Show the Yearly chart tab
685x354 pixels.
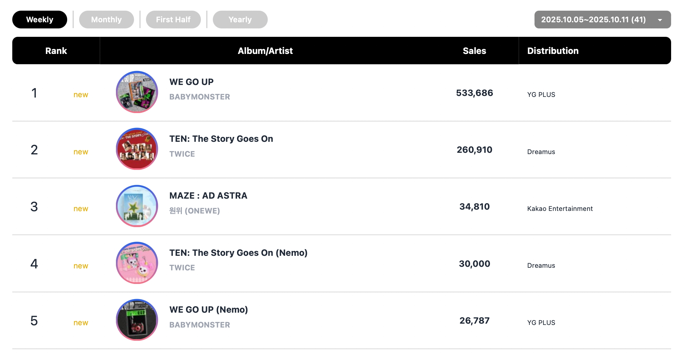pos(240,20)
